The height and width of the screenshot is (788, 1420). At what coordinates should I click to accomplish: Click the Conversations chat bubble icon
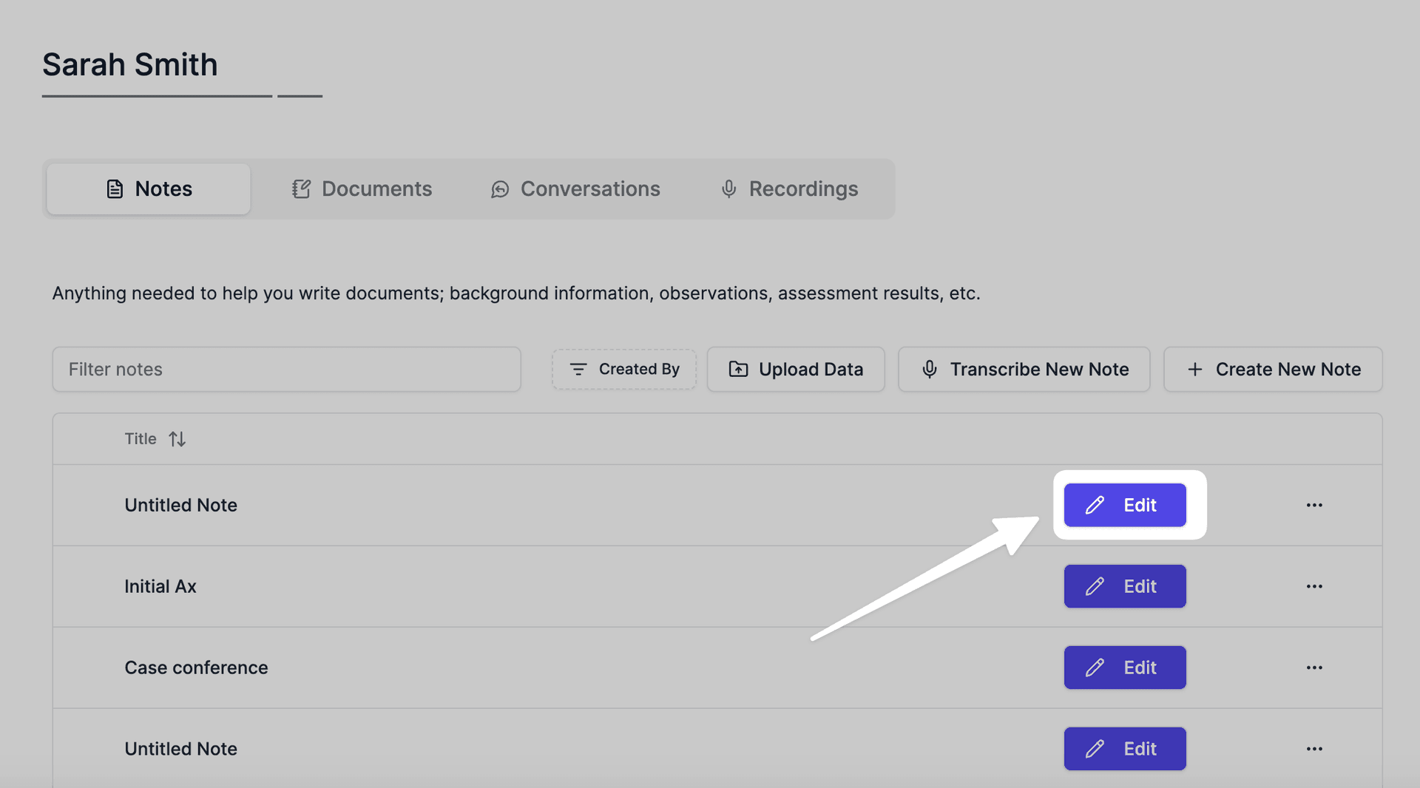point(500,189)
